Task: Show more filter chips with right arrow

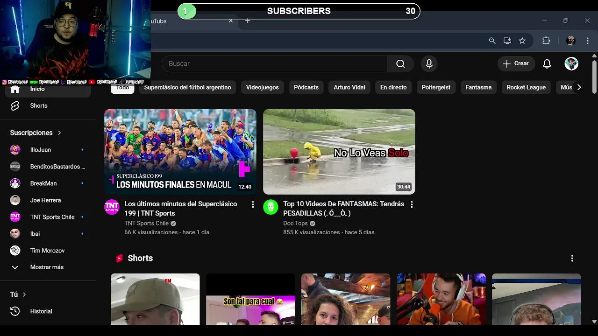Action: pos(579,87)
